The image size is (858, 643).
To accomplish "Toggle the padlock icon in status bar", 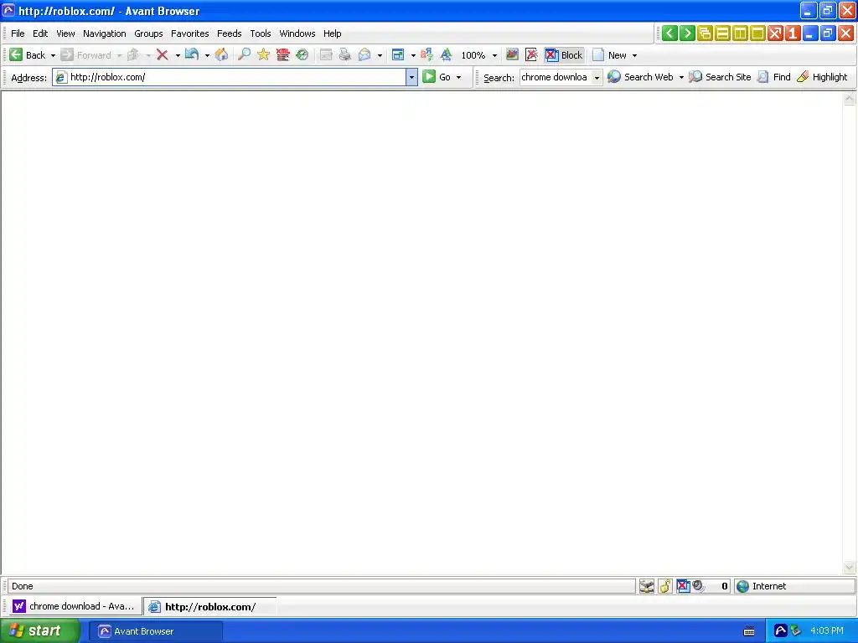I will (x=665, y=586).
